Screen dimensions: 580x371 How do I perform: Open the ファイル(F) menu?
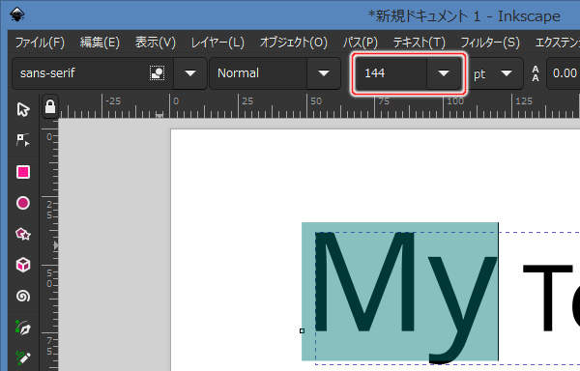pos(40,43)
